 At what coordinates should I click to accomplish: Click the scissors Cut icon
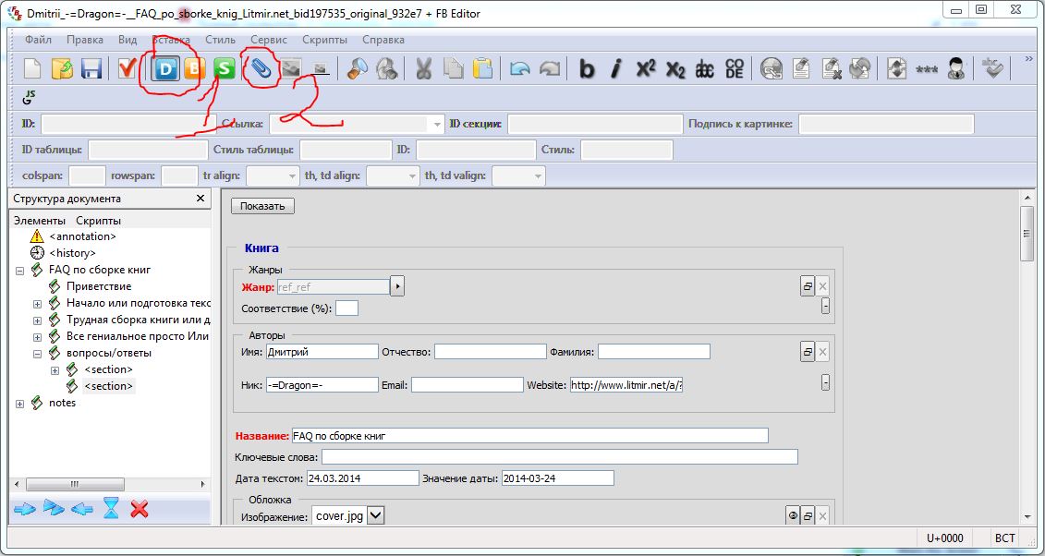point(424,69)
